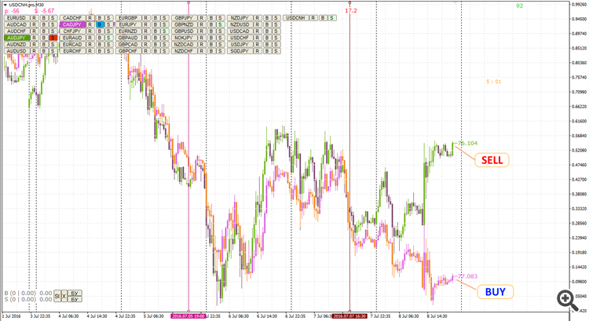Select the 2016.07.05 19:00 time marker label

pyautogui.click(x=188, y=316)
